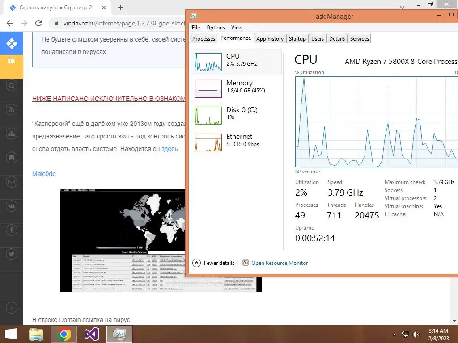Click the Handles value 20475

(367, 215)
